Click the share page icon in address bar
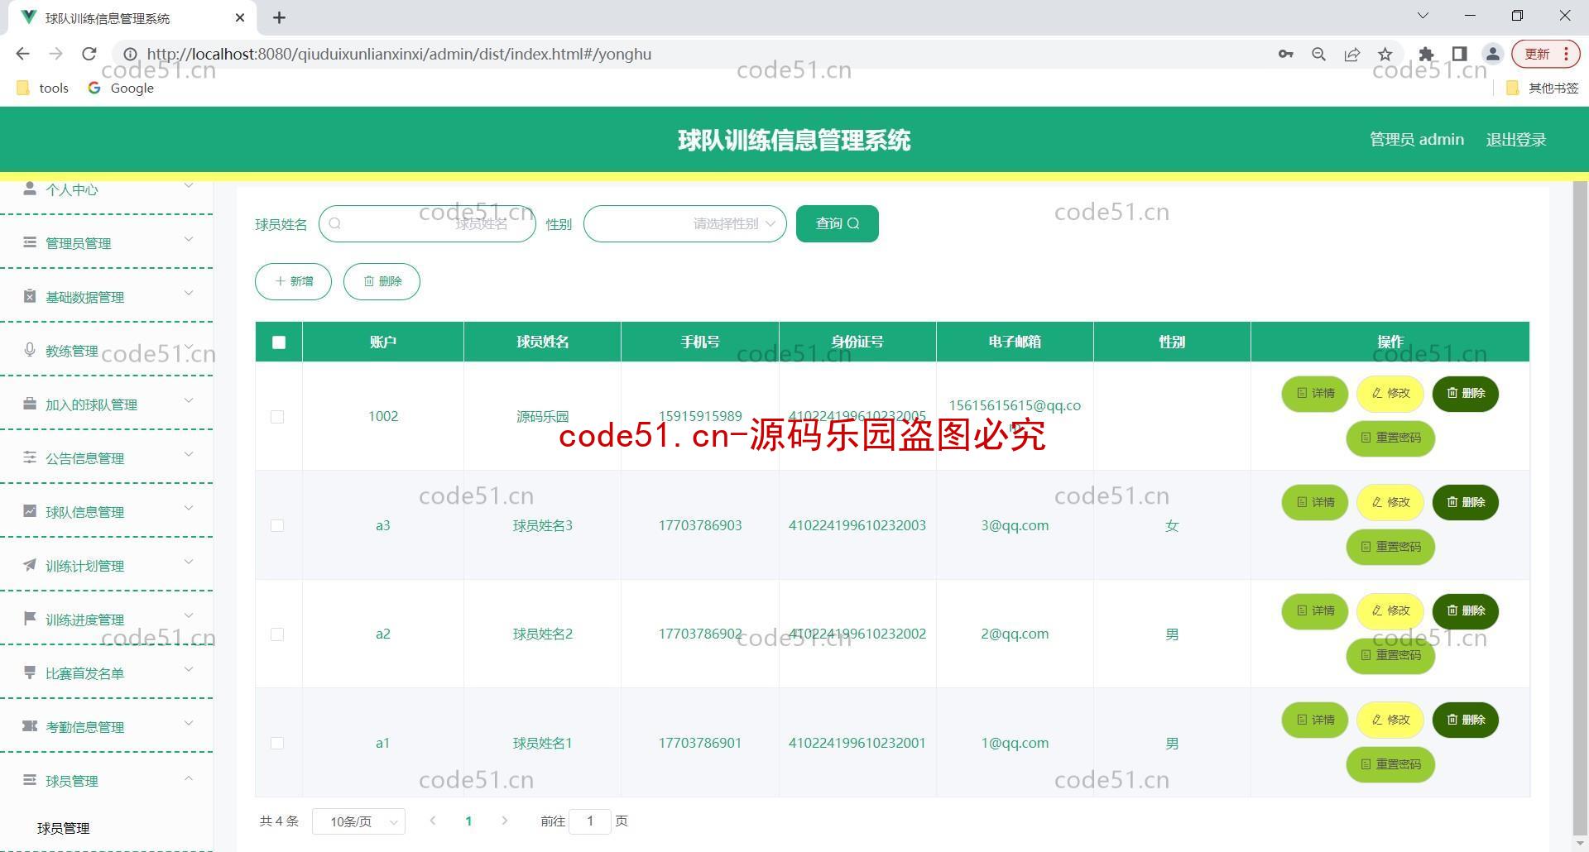1589x852 pixels. [1352, 54]
